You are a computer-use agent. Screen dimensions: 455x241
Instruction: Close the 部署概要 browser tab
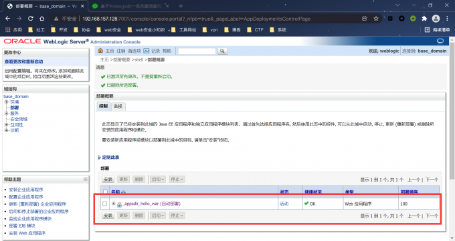pyautogui.click(x=82, y=6)
